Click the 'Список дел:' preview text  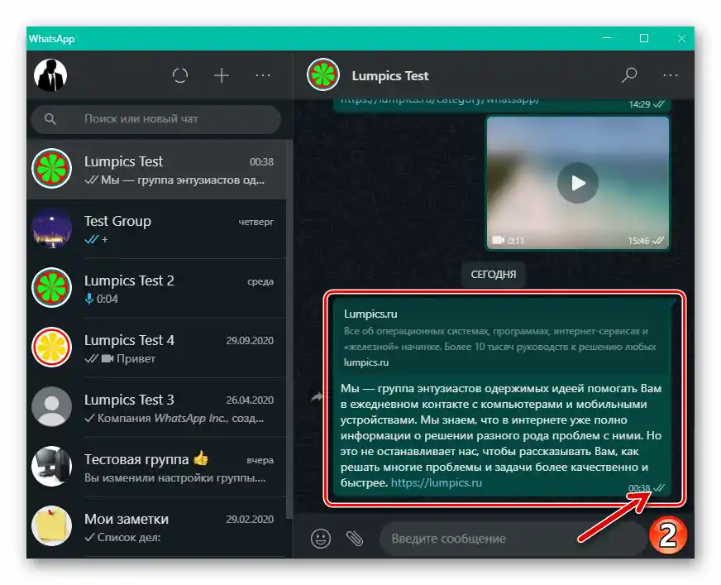point(129,537)
